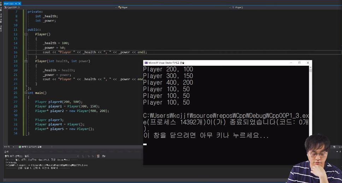
Task: Click the 출력 Output panel title
Action: [x=6, y=152]
